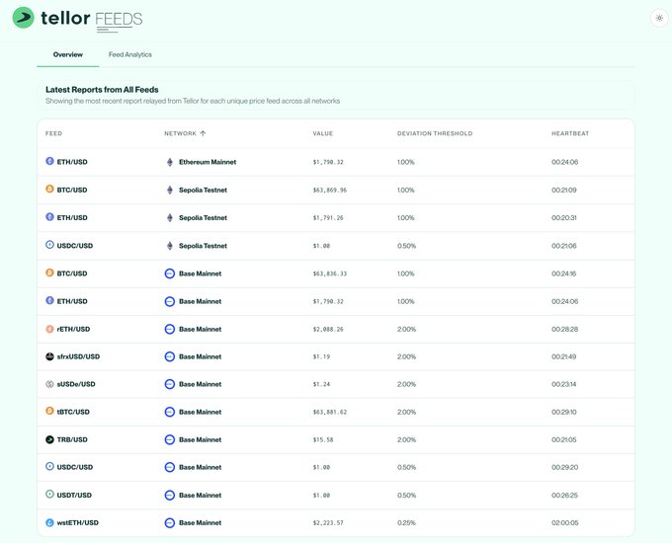Click the heartbeat 00:26:25 cell
This screenshot has height=543, width=672.
[x=564, y=496]
